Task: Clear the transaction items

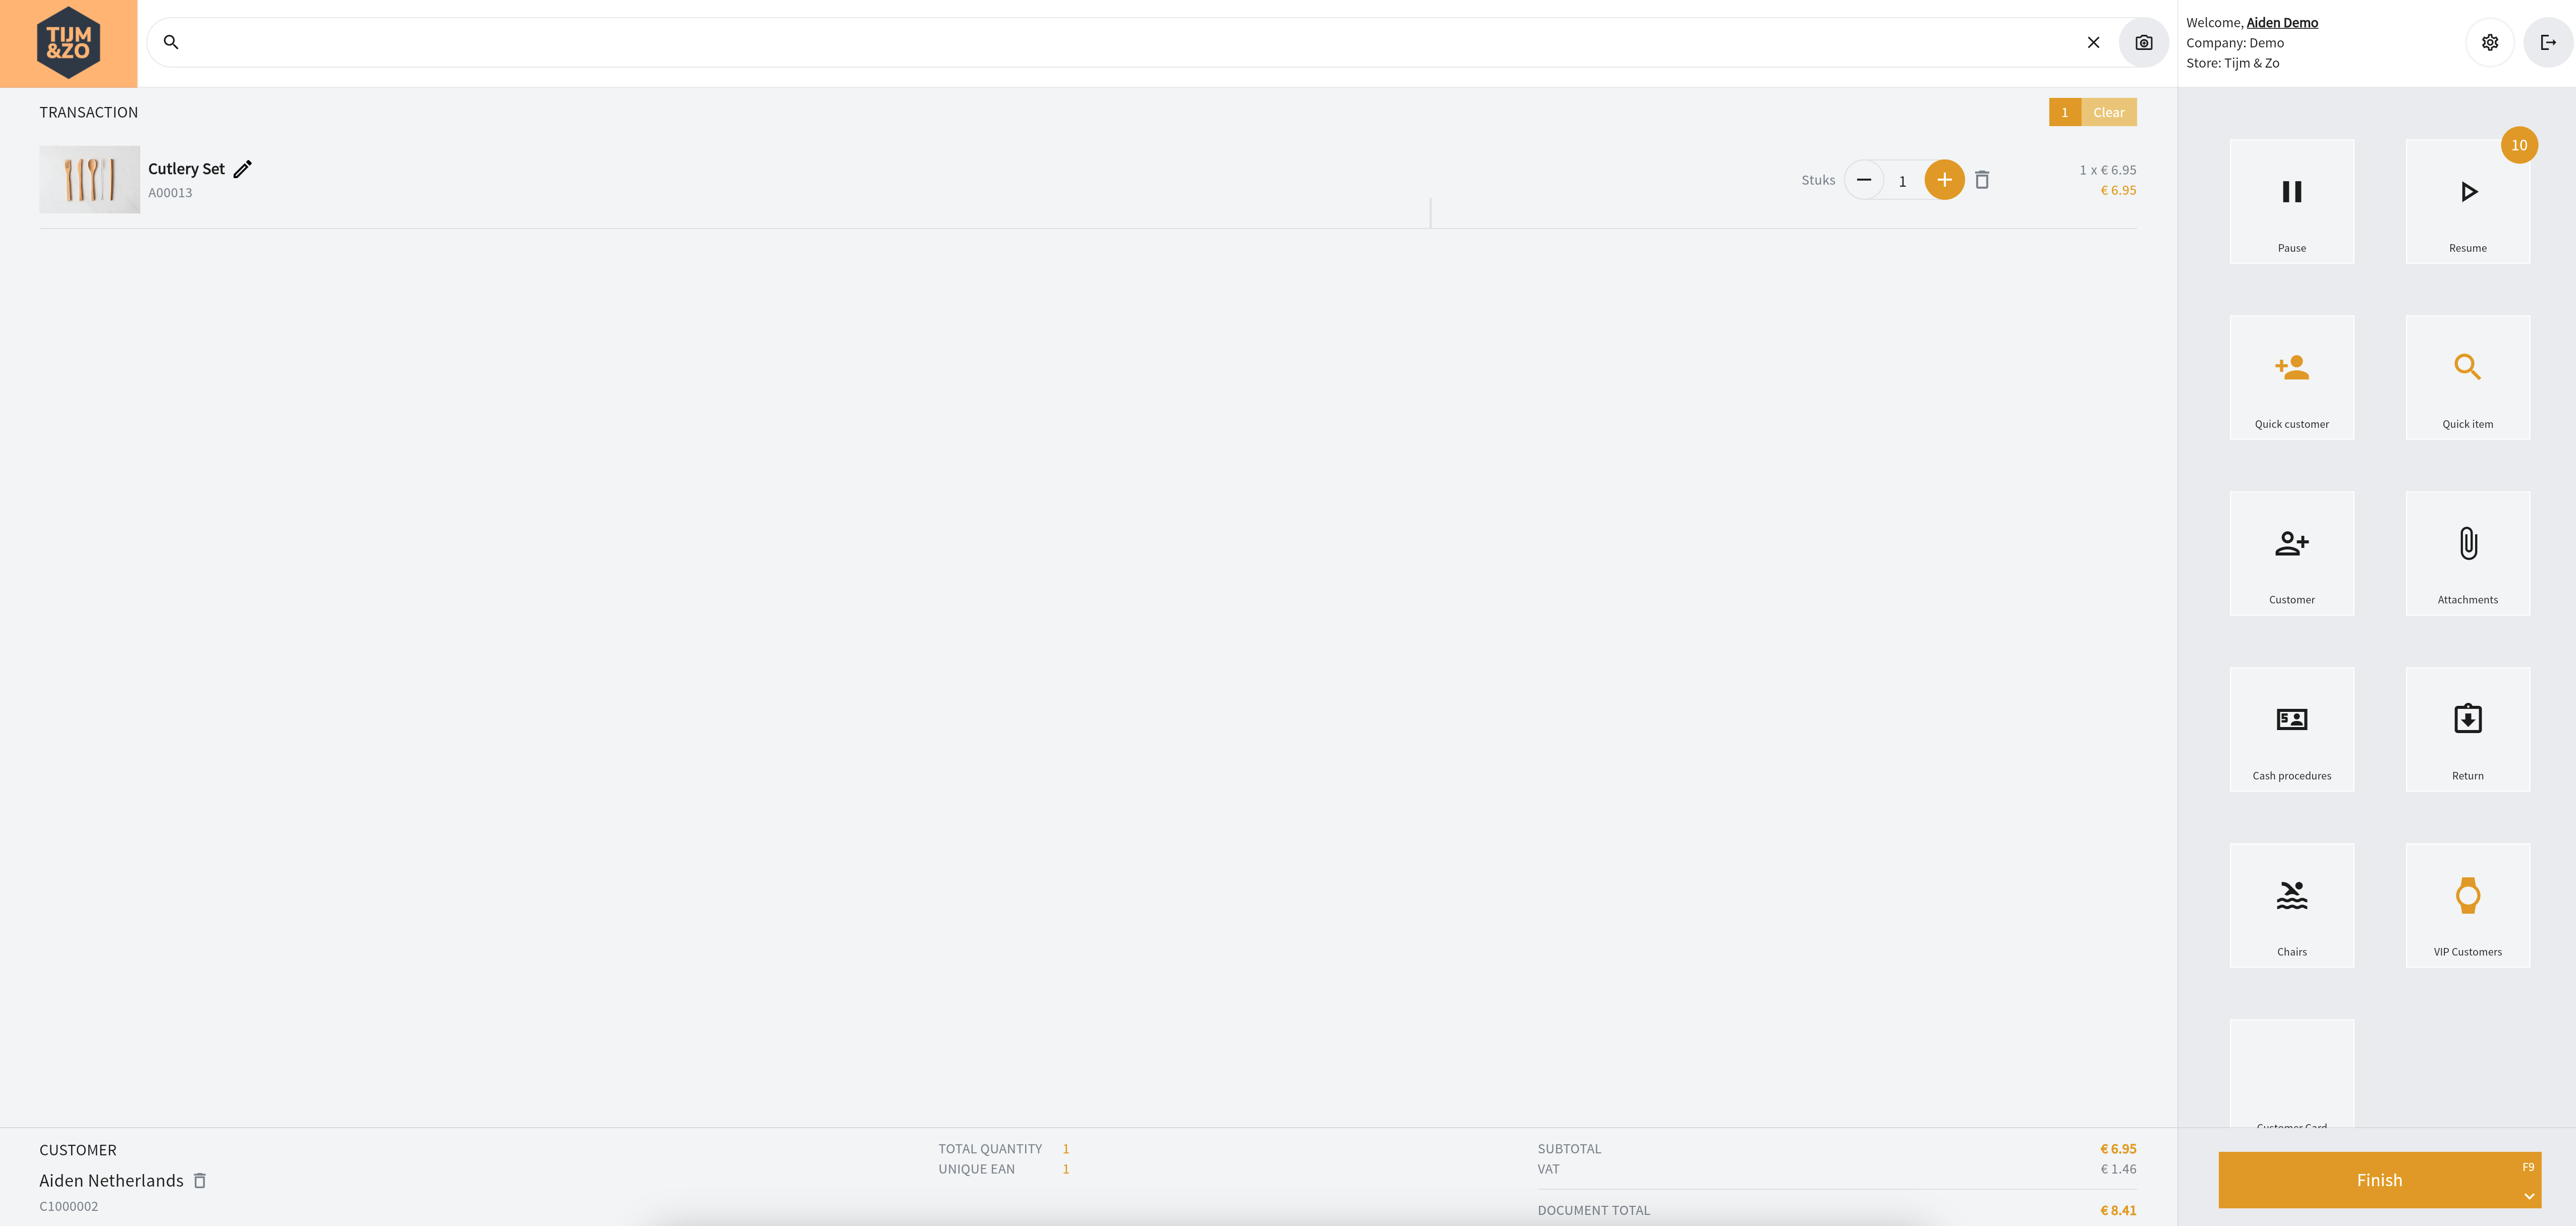Action: (x=2108, y=112)
